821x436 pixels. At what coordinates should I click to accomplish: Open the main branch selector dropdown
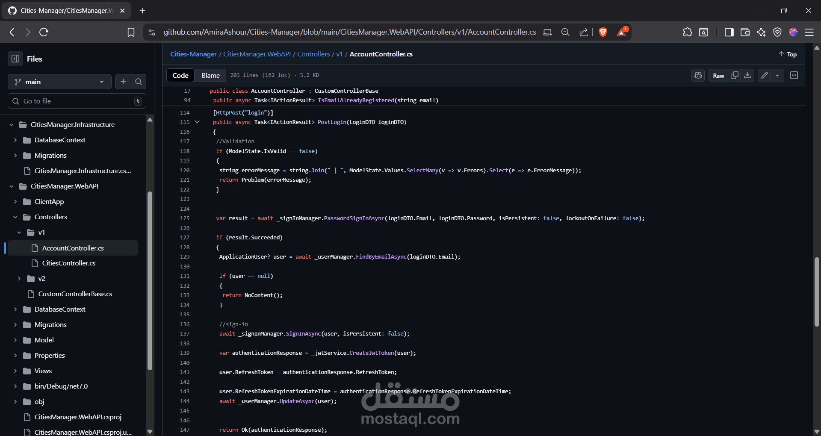59,82
